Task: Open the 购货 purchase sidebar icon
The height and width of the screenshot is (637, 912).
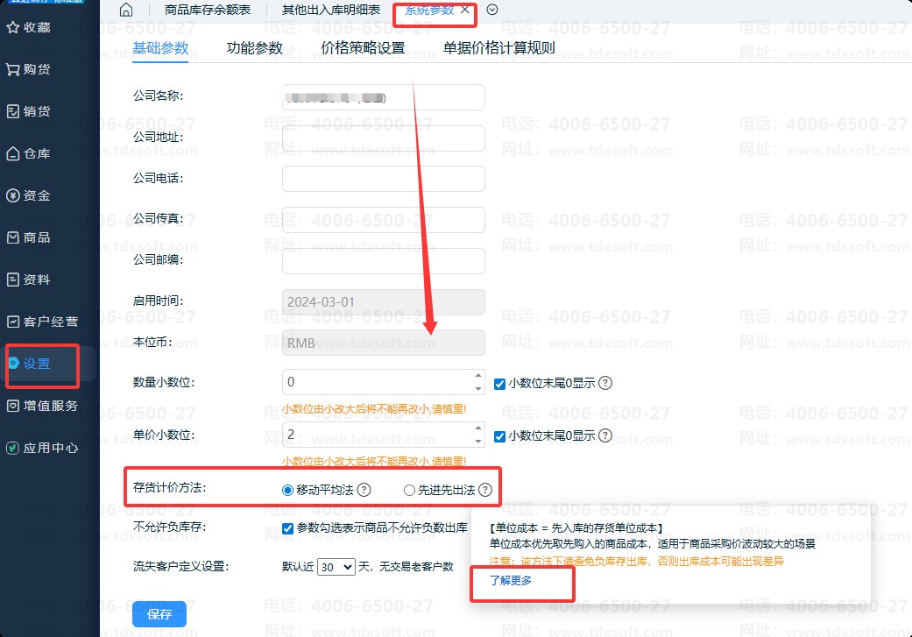Action: [13, 69]
